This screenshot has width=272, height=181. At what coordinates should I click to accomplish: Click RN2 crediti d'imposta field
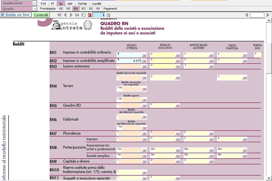232,61
